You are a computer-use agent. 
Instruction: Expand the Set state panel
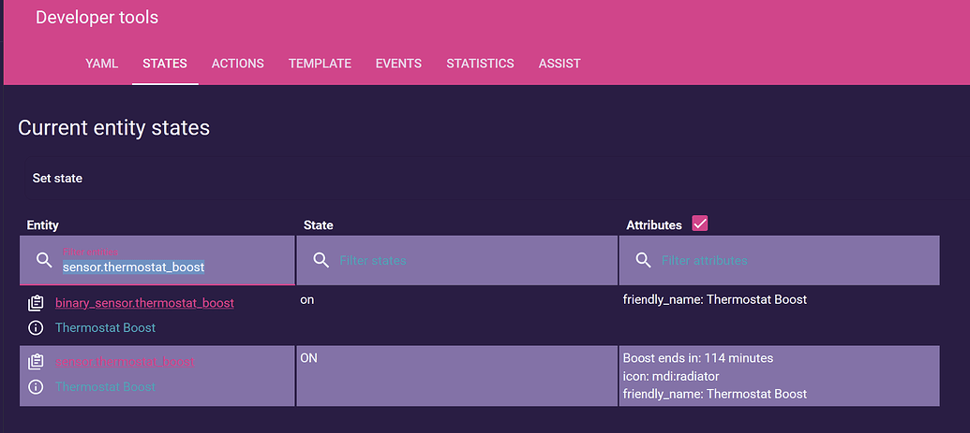tap(497, 179)
